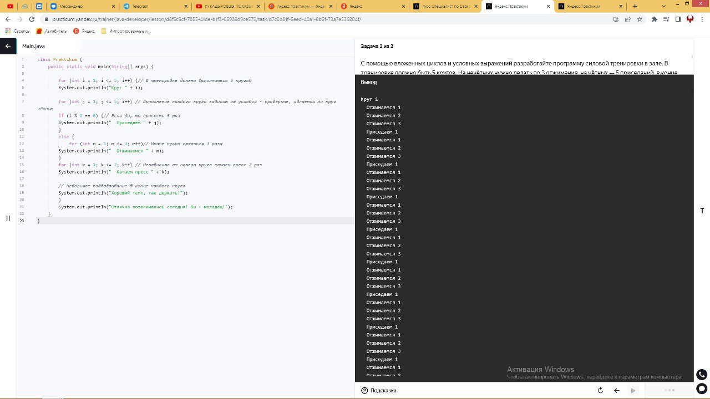Bookmark this page with the star icon

click(x=640, y=19)
